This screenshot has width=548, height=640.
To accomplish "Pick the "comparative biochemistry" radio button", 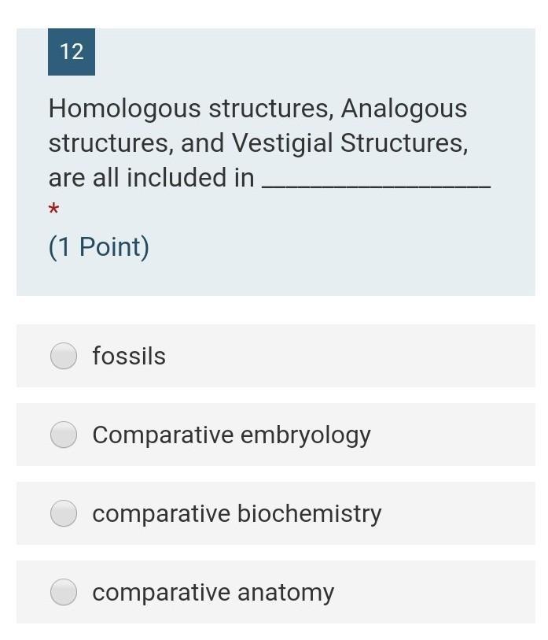I will tap(64, 513).
